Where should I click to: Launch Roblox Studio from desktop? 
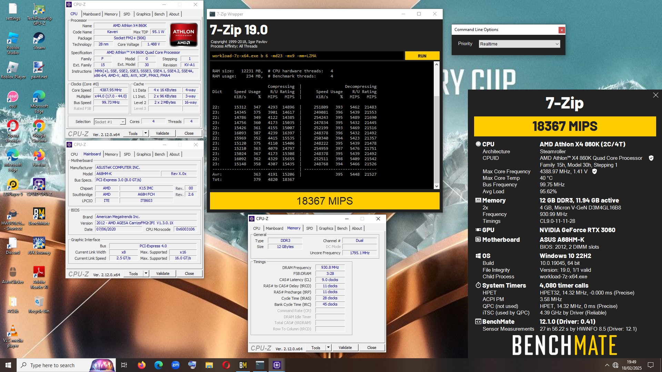13,43
